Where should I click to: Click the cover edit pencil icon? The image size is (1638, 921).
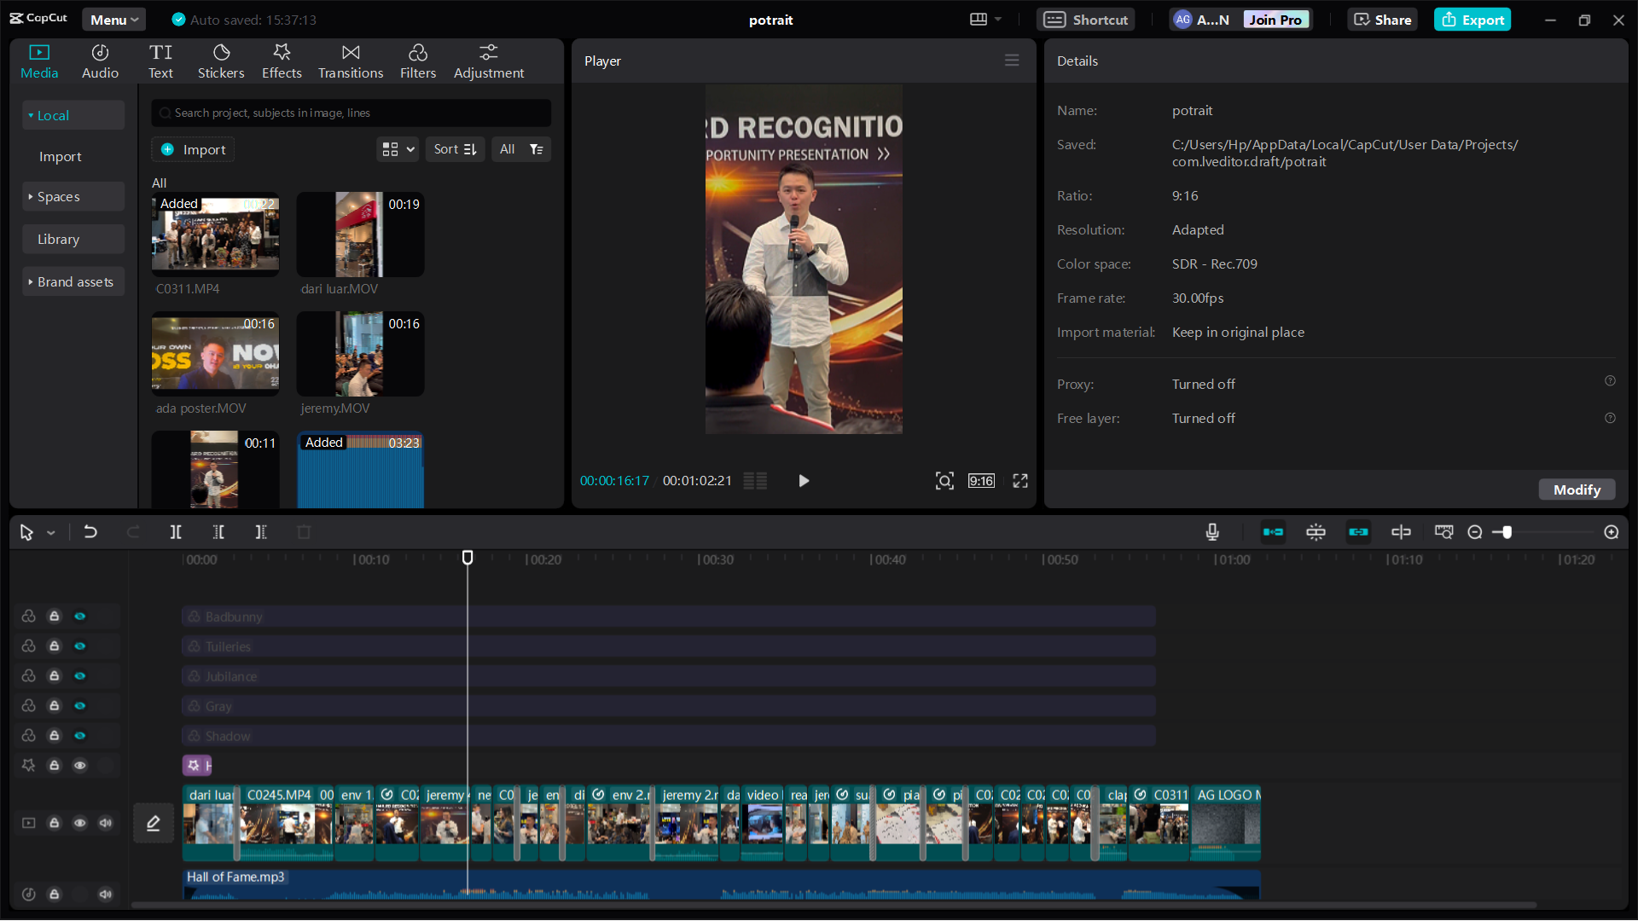pyautogui.click(x=154, y=823)
